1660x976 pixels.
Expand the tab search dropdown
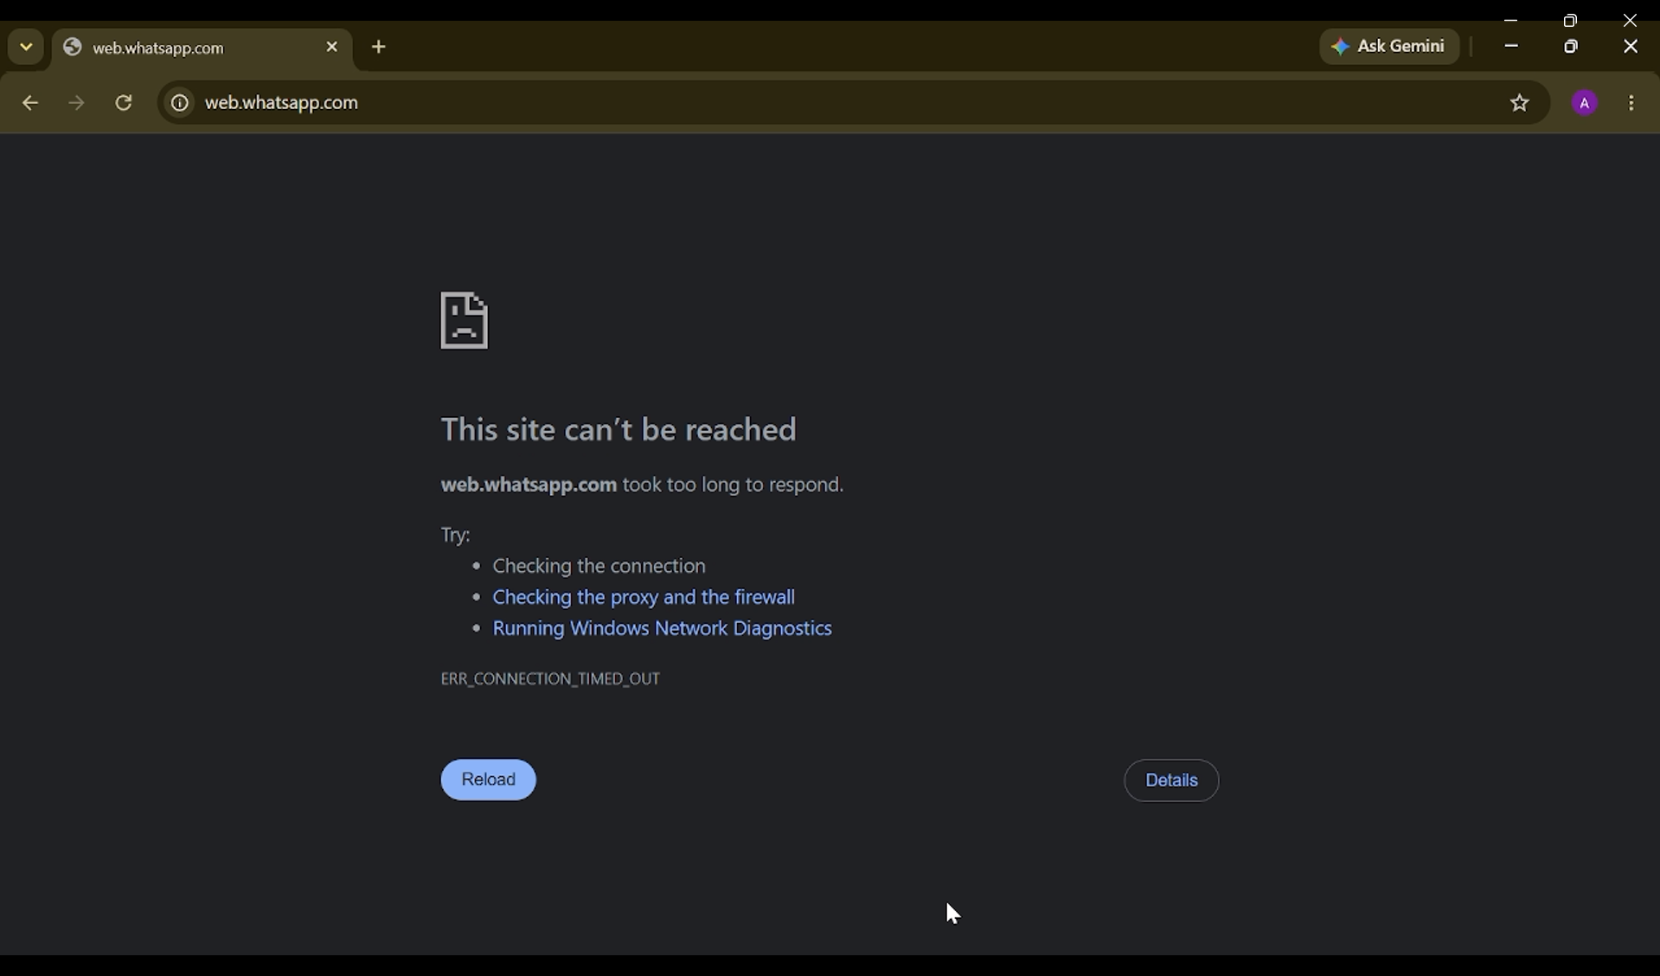coord(26,47)
